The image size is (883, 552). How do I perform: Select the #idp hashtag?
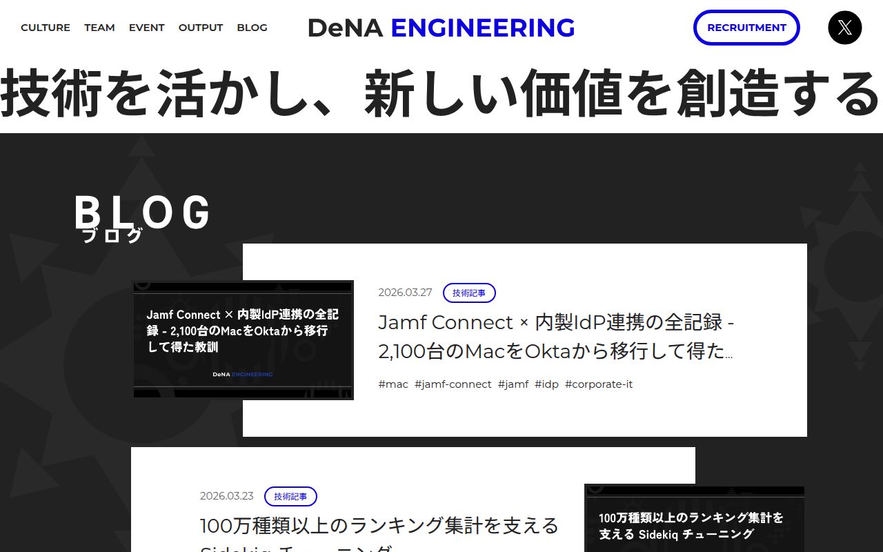point(547,384)
